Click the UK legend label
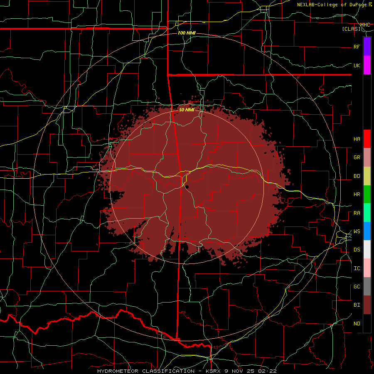The image size is (374, 374). (x=357, y=65)
